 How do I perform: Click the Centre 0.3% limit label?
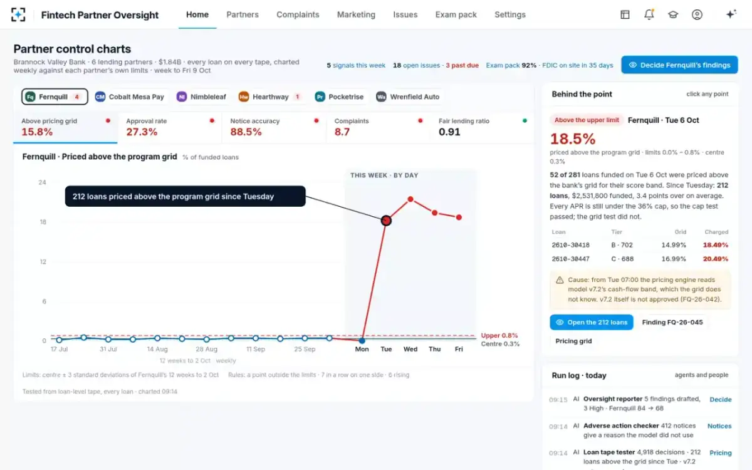(x=500, y=344)
